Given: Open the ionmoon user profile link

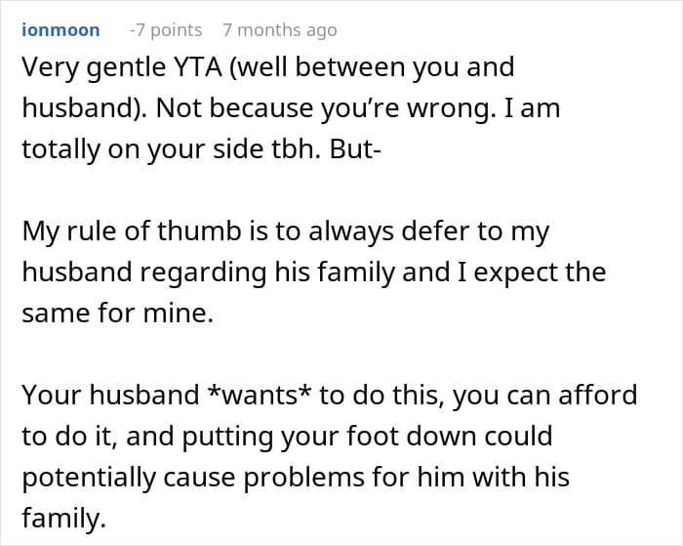Looking at the screenshot, I should tap(60, 30).
